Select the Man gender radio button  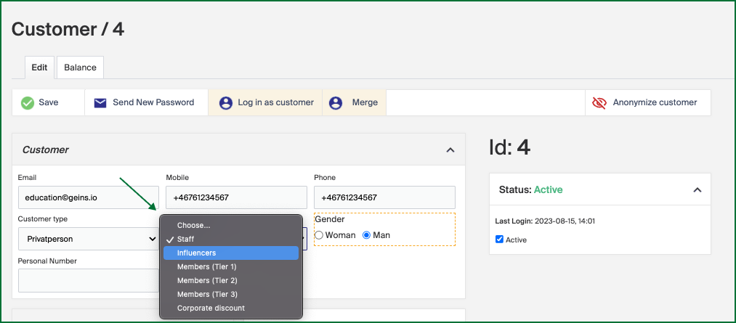coord(367,235)
